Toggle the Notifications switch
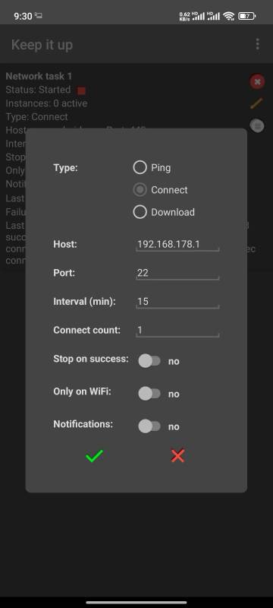This screenshot has height=608, width=273. (149, 426)
